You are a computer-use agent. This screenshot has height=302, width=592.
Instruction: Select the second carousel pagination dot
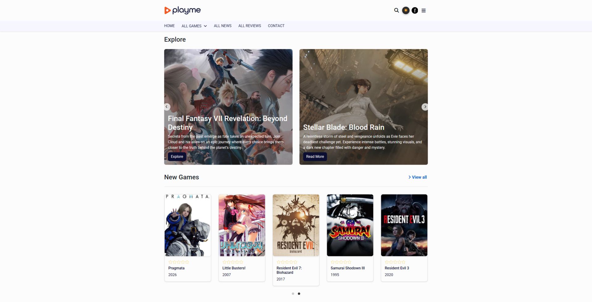[x=299, y=294]
